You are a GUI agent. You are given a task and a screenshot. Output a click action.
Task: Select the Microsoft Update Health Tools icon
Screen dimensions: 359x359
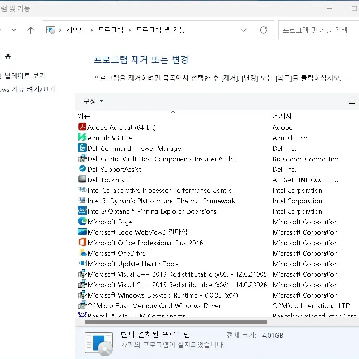[82, 263]
